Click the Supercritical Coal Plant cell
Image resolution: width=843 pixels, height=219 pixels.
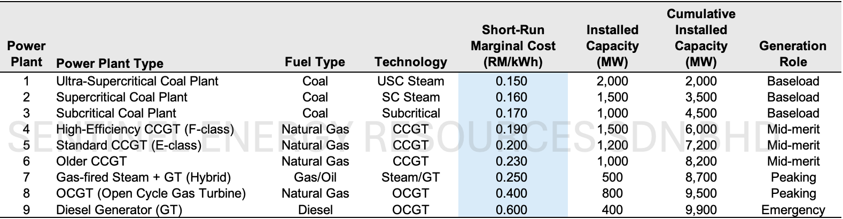[x=122, y=98]
